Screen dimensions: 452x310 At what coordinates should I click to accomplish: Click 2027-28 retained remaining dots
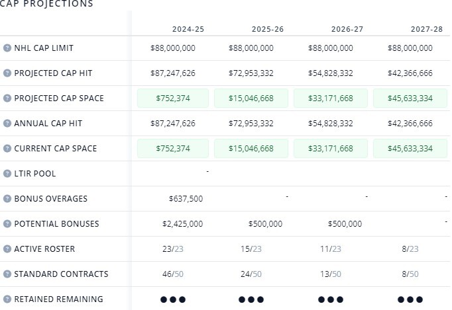click(x=410, y=299)
